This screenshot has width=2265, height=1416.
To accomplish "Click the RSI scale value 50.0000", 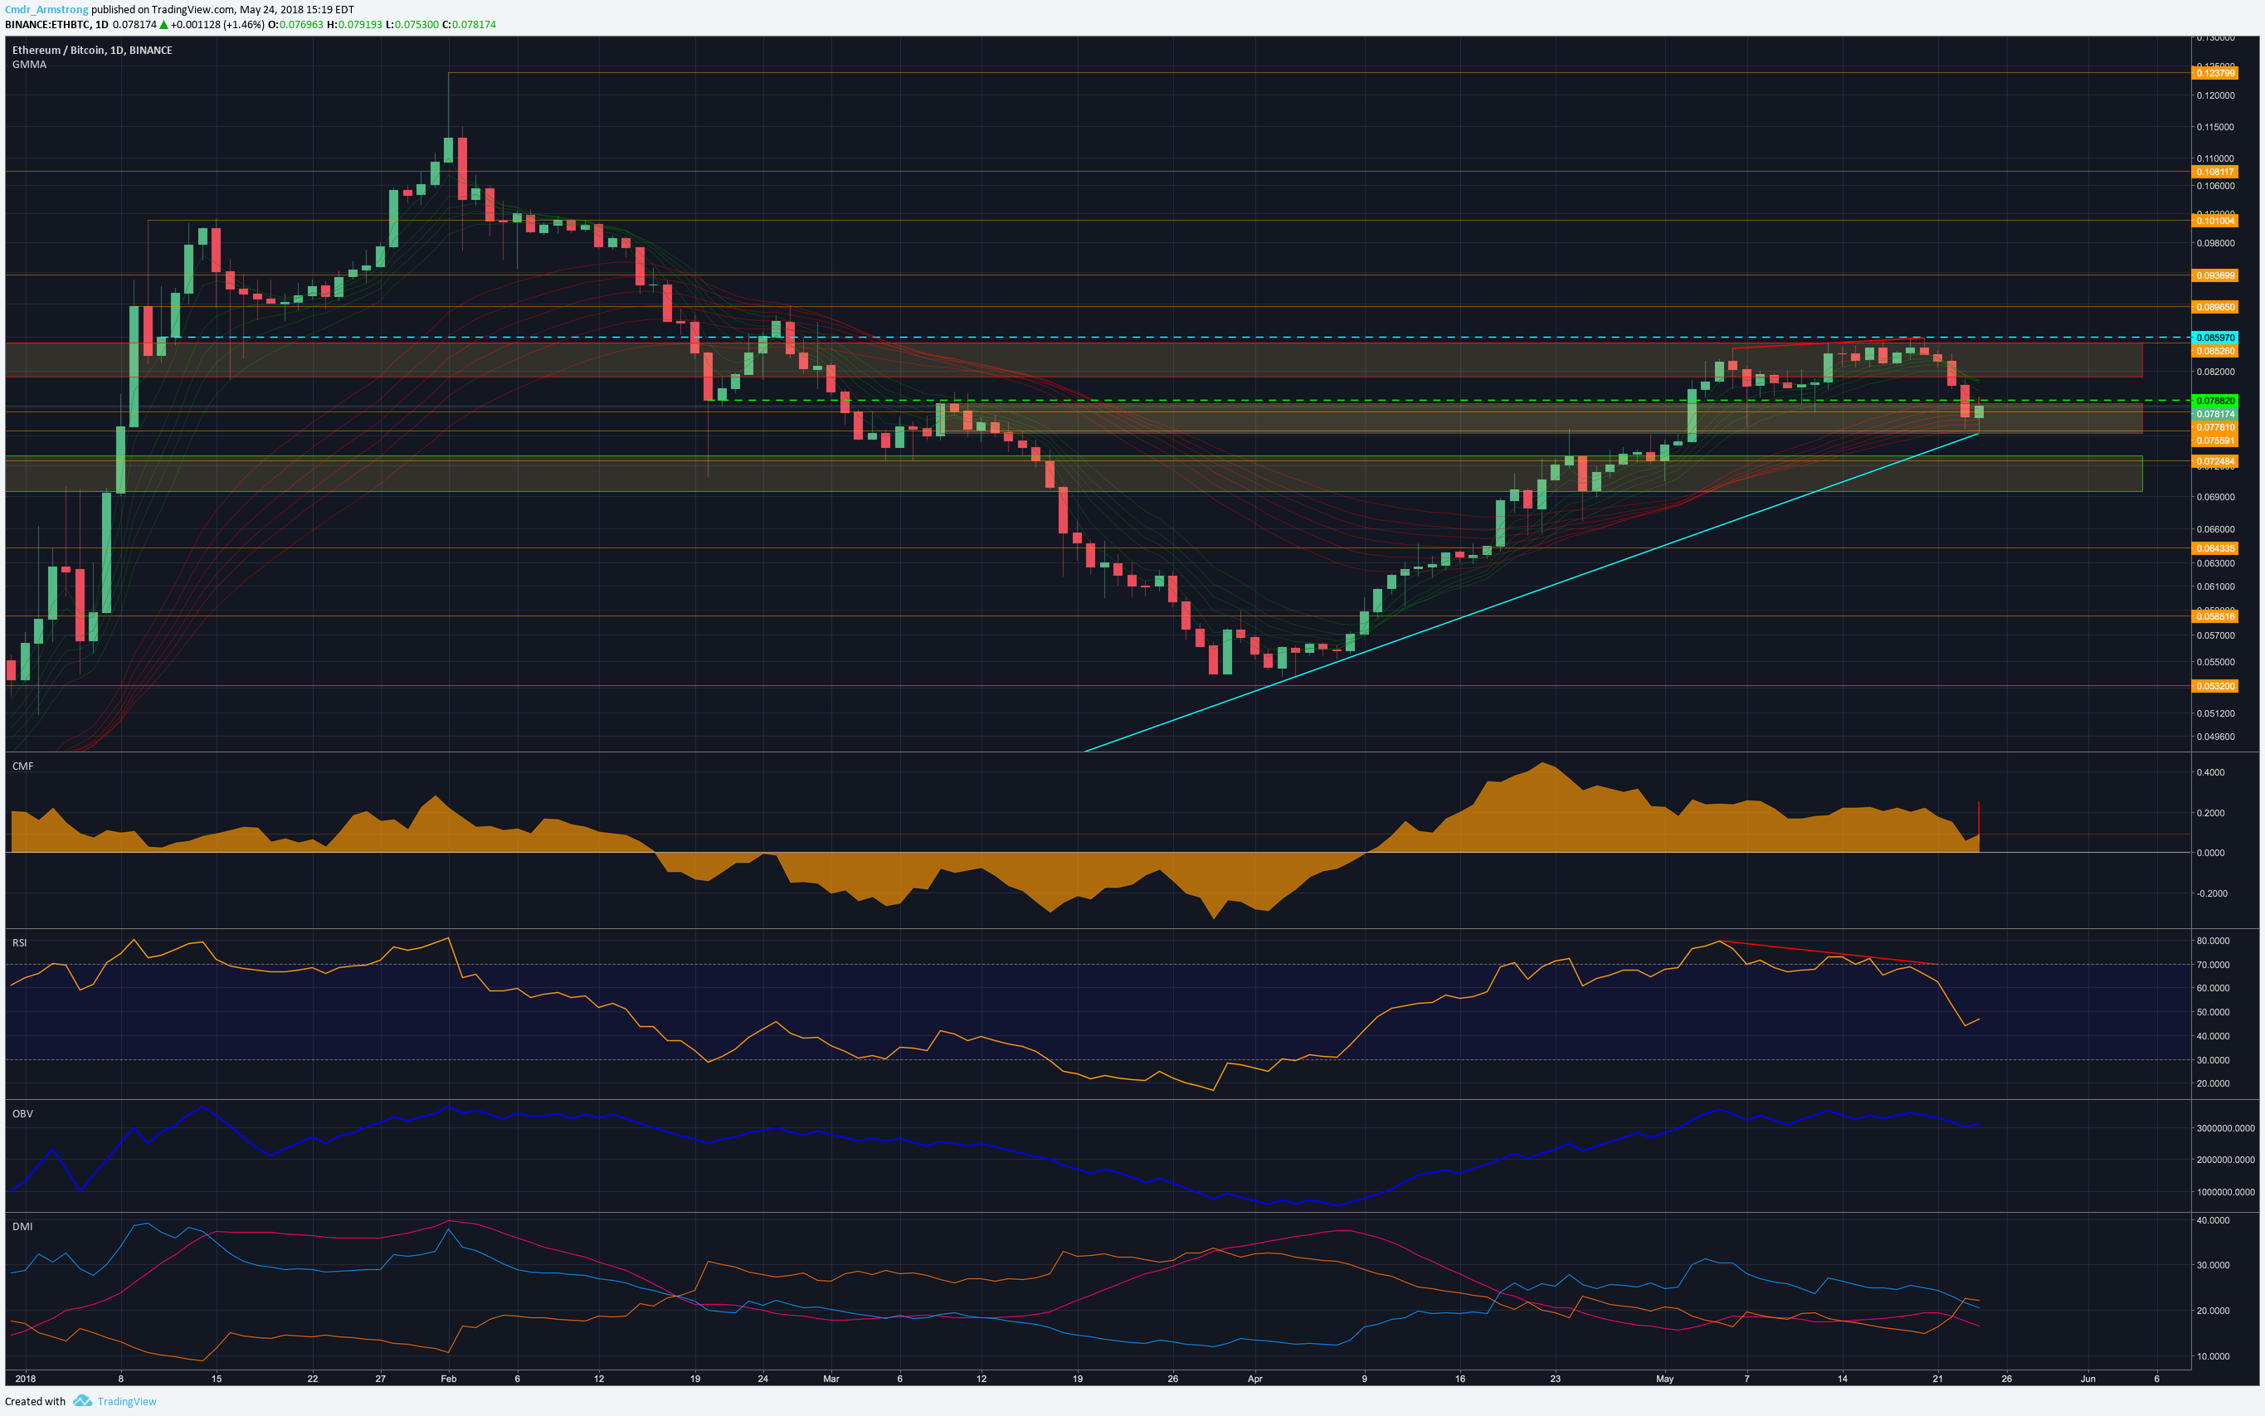I will (x=2213, y=1012).
